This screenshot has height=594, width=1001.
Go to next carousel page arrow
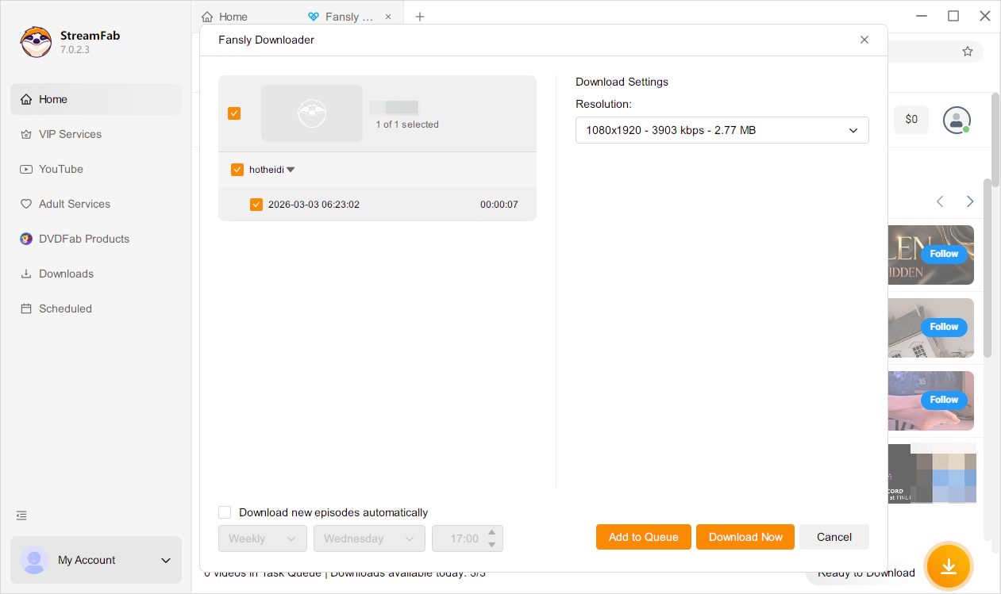[x=969, y=201]
